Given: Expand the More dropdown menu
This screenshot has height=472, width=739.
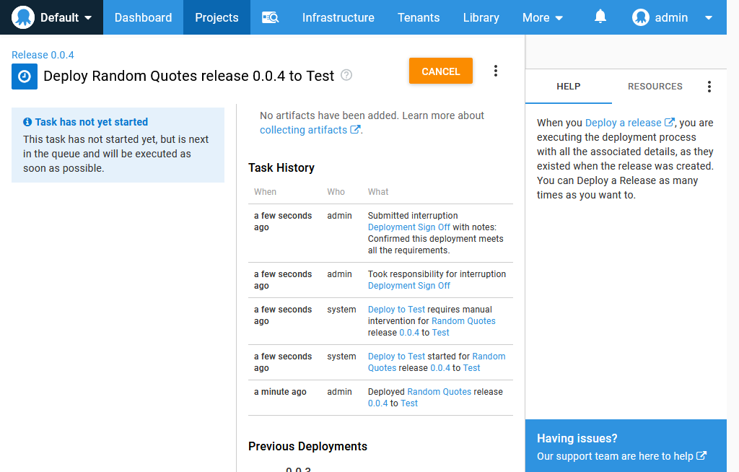Looking at the screenshot, I should tap(543, 17).
